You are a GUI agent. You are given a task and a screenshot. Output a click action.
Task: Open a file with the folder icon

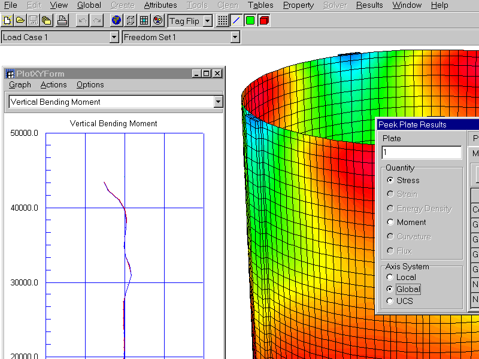[x=20, y=20]
